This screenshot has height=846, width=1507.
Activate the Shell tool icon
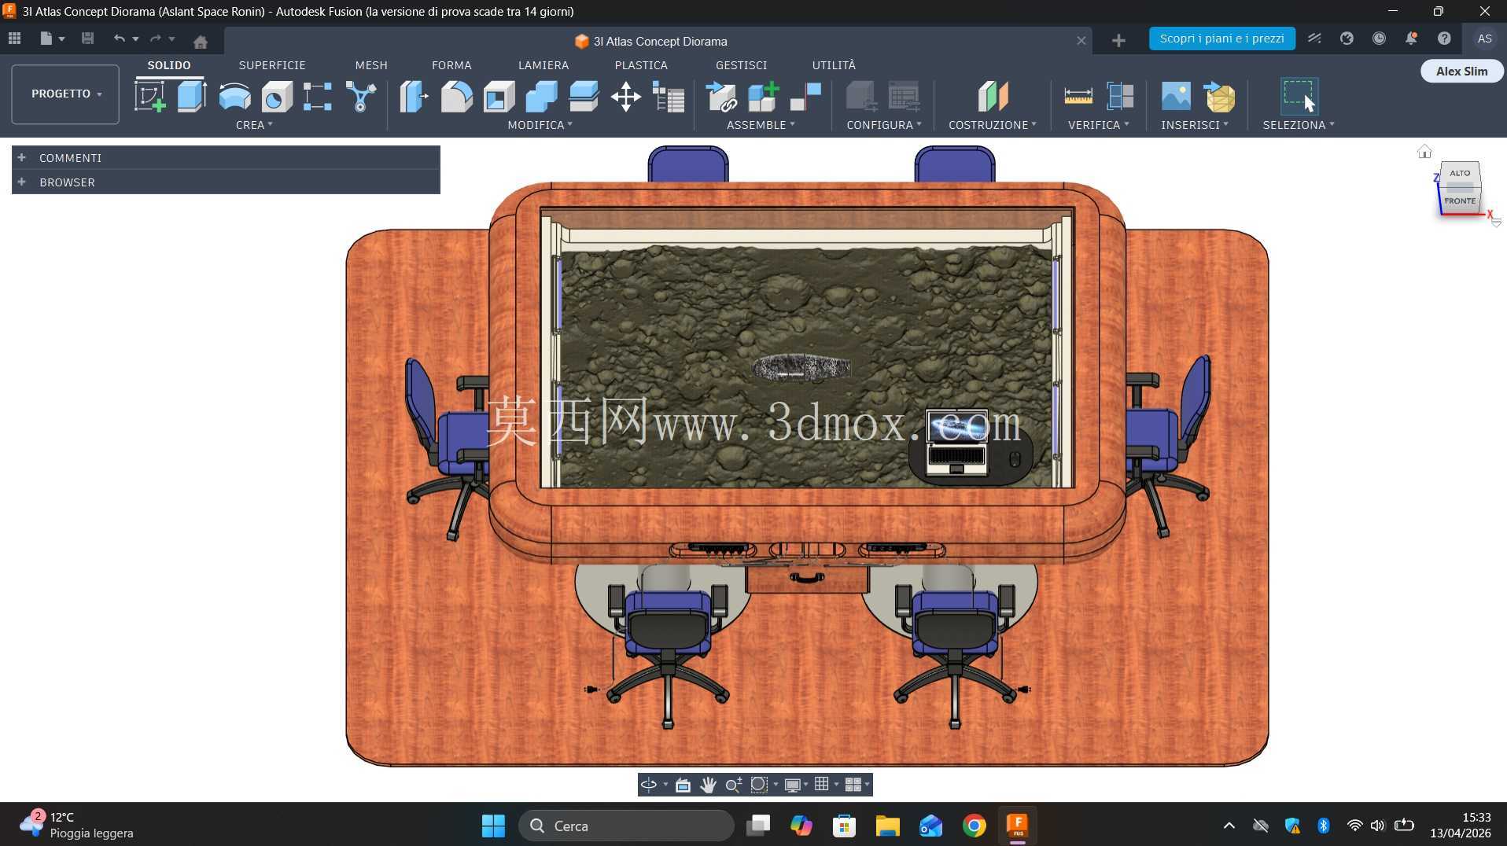[499, 97]
